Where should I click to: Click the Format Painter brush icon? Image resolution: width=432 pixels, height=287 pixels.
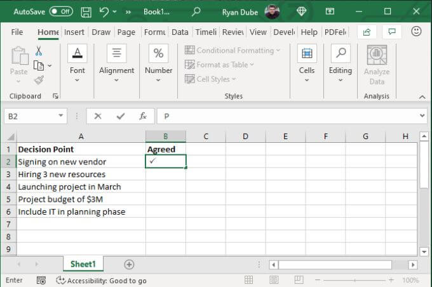pos(39,80)
